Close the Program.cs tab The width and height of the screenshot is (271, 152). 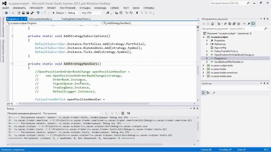(25, 19)
